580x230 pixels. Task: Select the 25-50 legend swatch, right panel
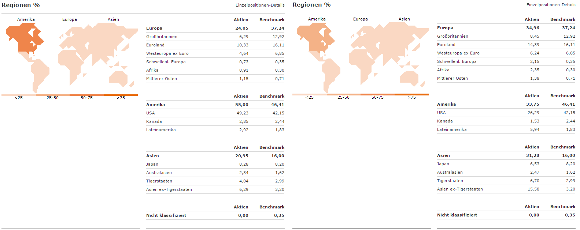[343, 94]
